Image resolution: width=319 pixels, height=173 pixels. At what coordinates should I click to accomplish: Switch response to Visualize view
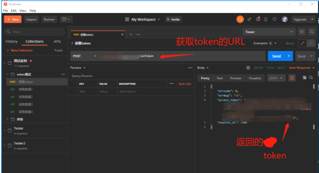pos(255,78)
